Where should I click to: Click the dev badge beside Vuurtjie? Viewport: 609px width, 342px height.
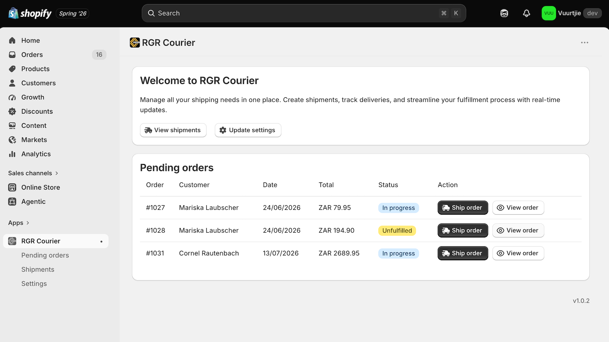pyautogui.click(x=592, y=13)
